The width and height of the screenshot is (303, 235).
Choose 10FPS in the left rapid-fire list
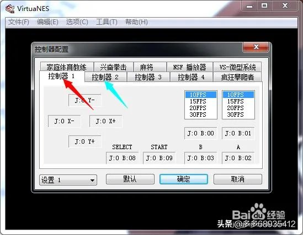click(200, 95)
